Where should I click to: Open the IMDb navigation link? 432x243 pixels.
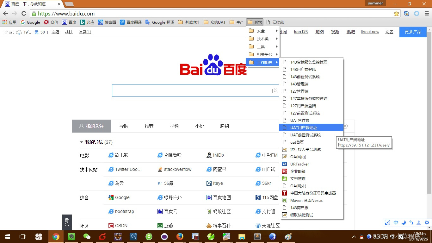click(x=215, y=155)
